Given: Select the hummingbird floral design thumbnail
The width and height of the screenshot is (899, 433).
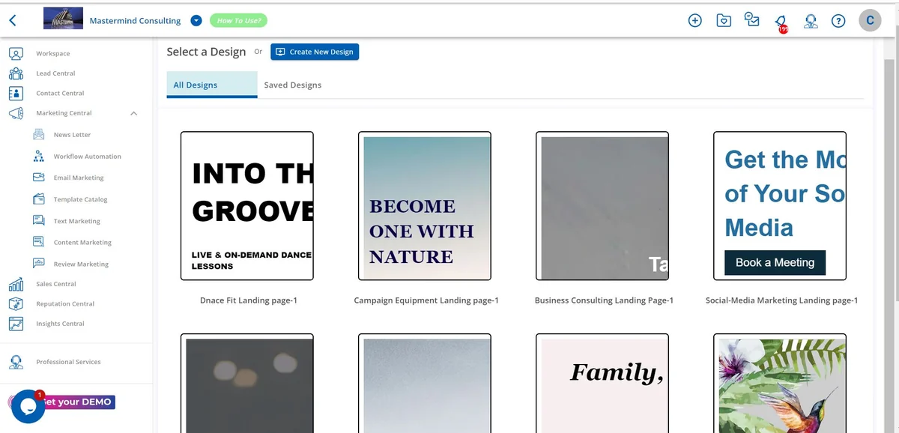Looking at the screenshot, I should [x=780, y=384].
